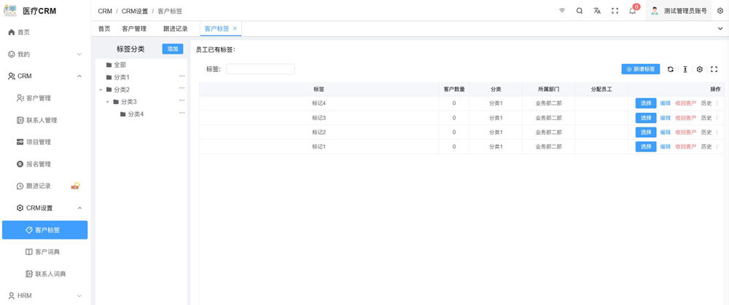Click the refresh icon in table toolbar
The width and height of the screenshot is (729, 305).
tap(671, 69)
